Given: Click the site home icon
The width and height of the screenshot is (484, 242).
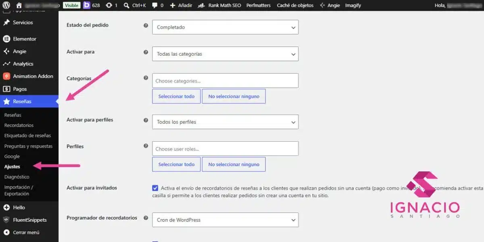Looking at the screenshot, I should click(19, 5).
